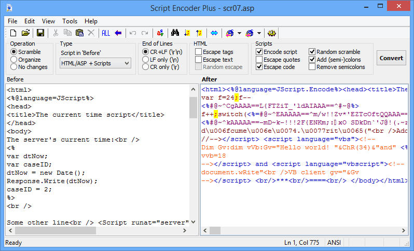Preview Before in the first browser icon
The width and height of the screenshot is (414, 251).
coord(230,33)
